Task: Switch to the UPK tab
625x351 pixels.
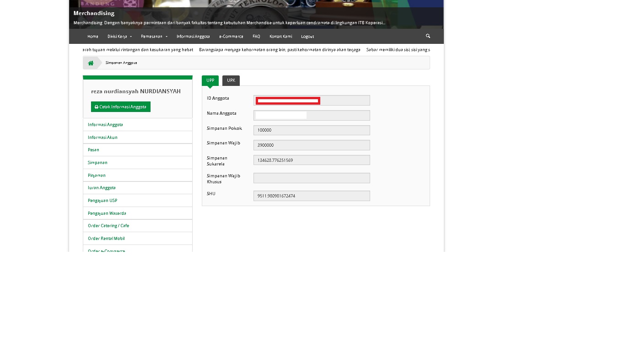Action: pyautogui.click(x=231, y=81)
